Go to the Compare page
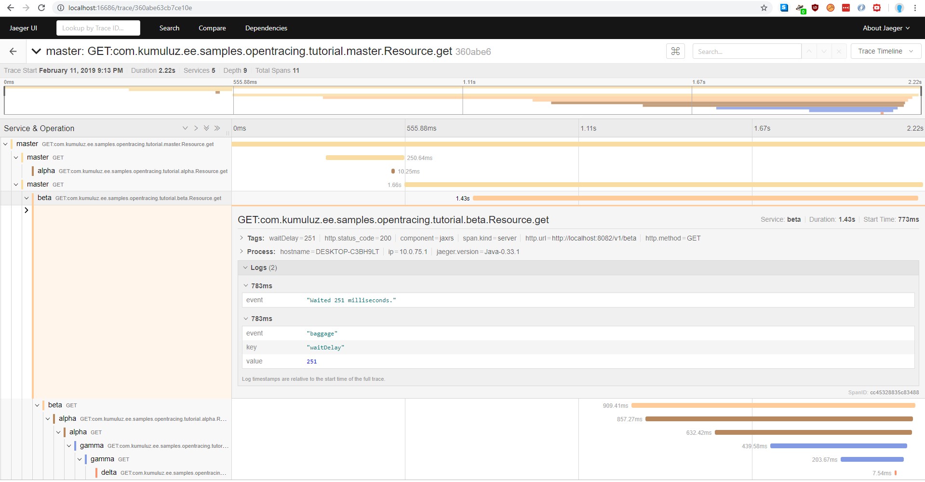This screenshot has width=925, height=482. (x=212, y=28)
